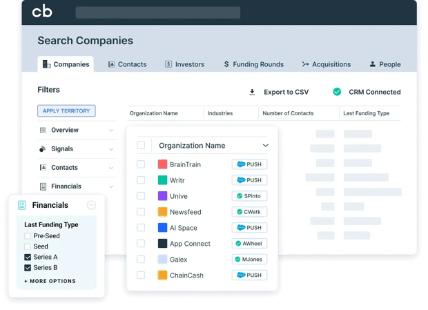Collapse the Financials panel

pyautogui.click(x=91, y=205)
